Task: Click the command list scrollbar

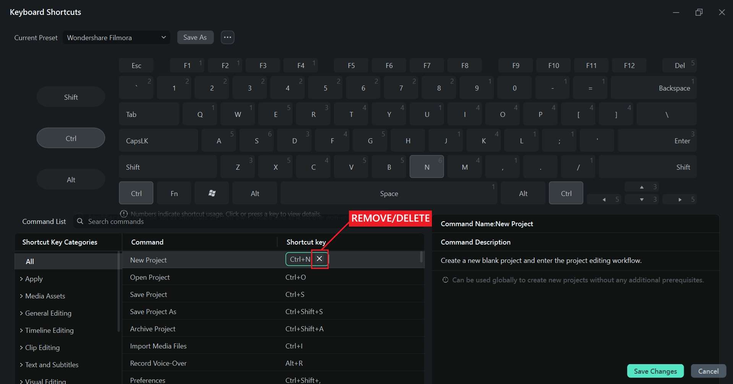Action: click(421, 257)
